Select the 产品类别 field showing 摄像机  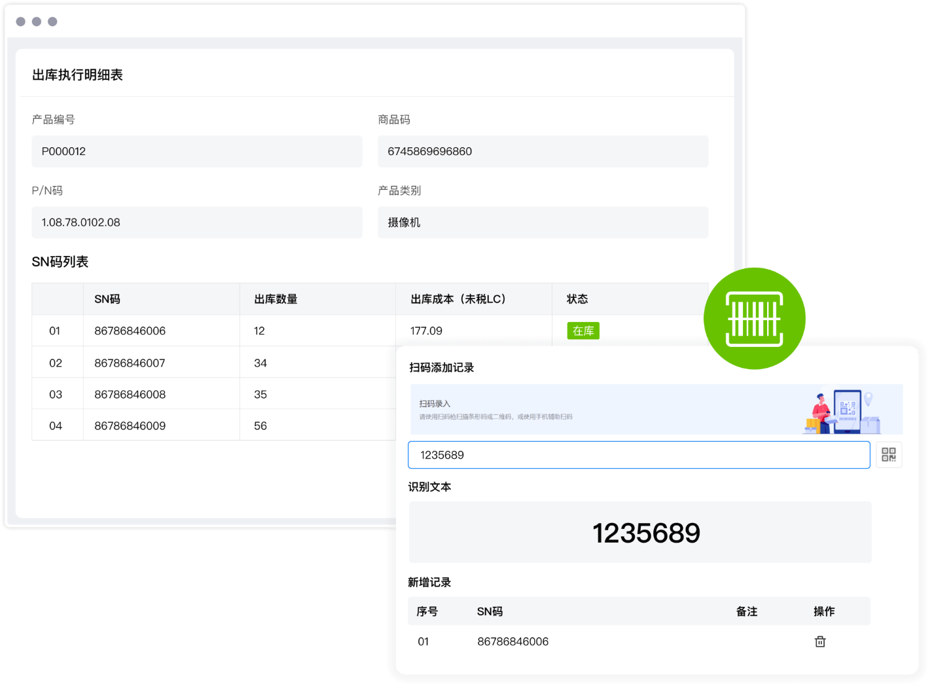point(543,223)
